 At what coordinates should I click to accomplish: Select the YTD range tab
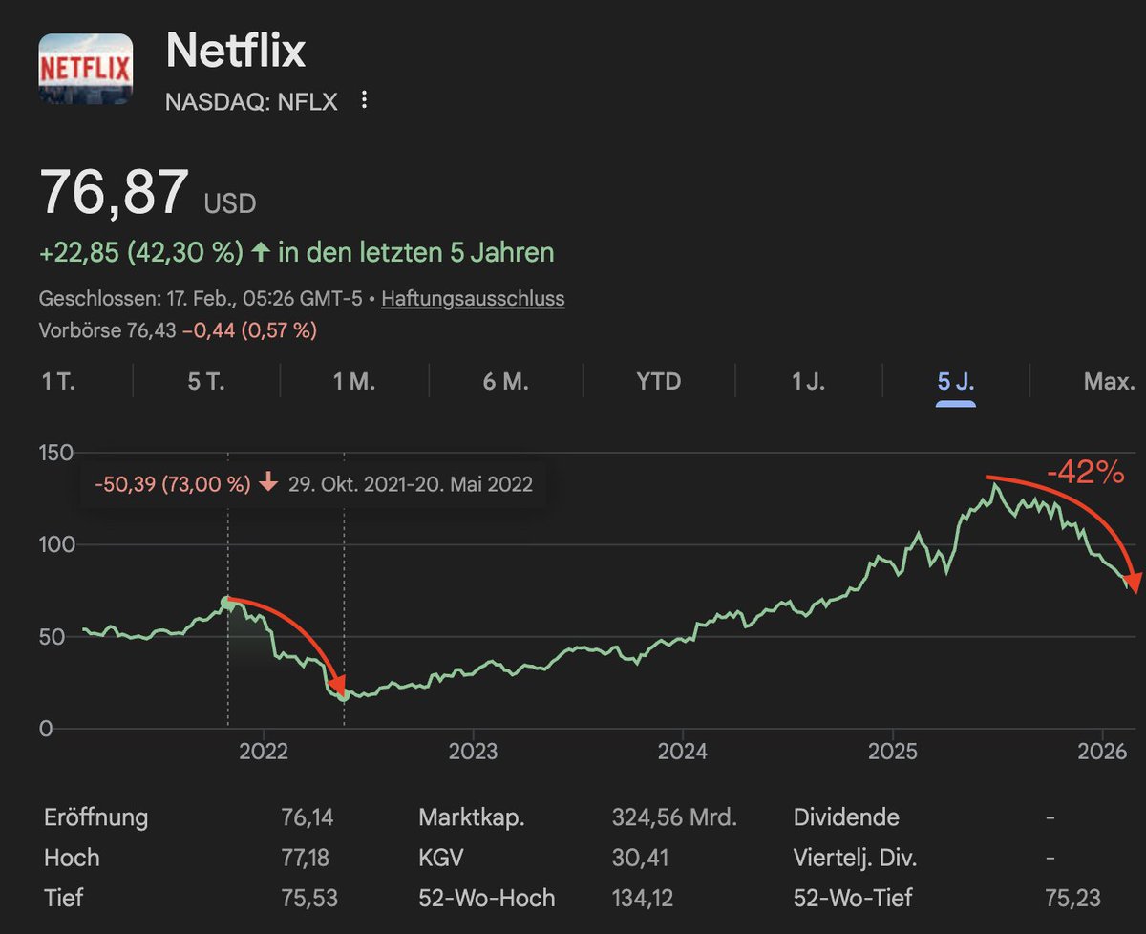point(659,382)
